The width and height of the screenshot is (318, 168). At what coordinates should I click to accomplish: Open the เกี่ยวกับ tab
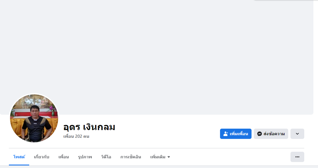42,157
